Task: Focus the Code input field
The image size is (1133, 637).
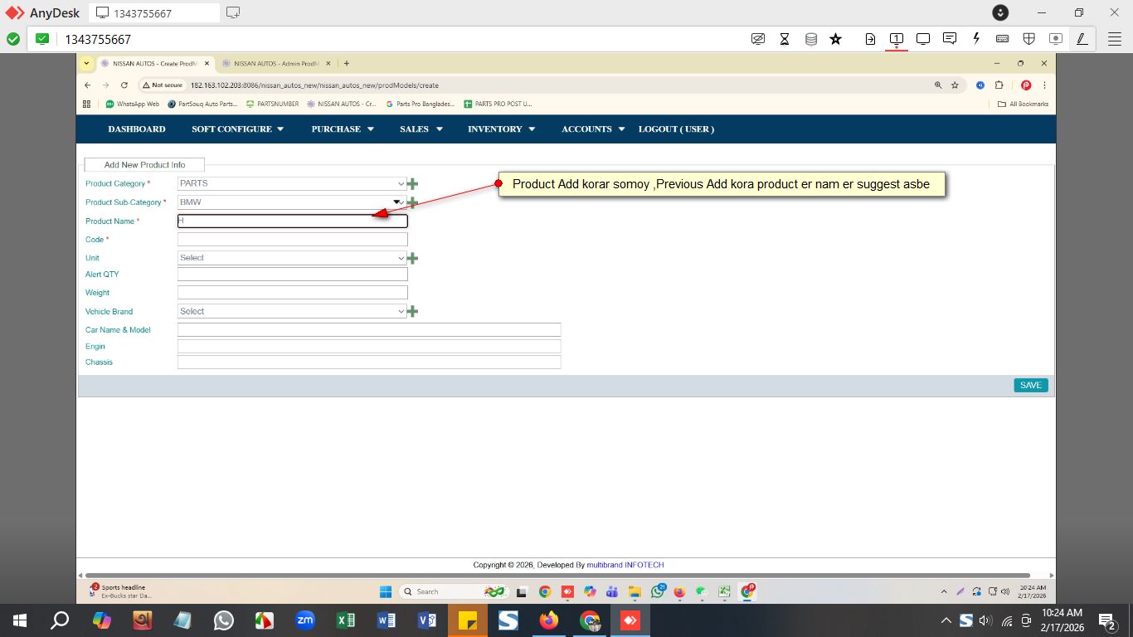Action: tap(293, 240)
